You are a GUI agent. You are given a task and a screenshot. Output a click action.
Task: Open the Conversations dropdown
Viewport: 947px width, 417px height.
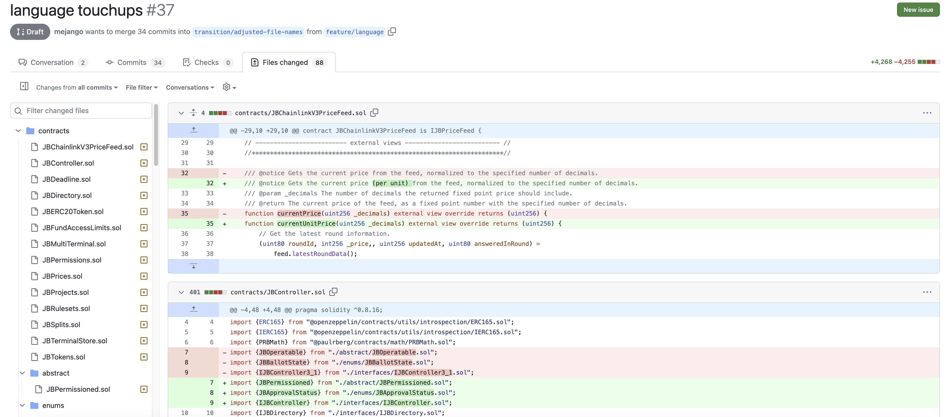(190, 87)
